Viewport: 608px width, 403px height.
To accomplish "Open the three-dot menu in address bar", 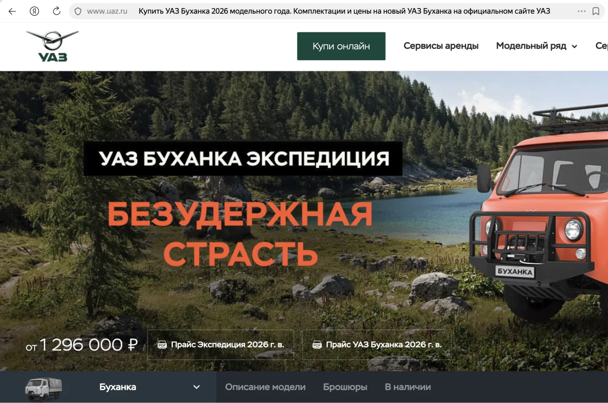I will [x=581, y=11].
